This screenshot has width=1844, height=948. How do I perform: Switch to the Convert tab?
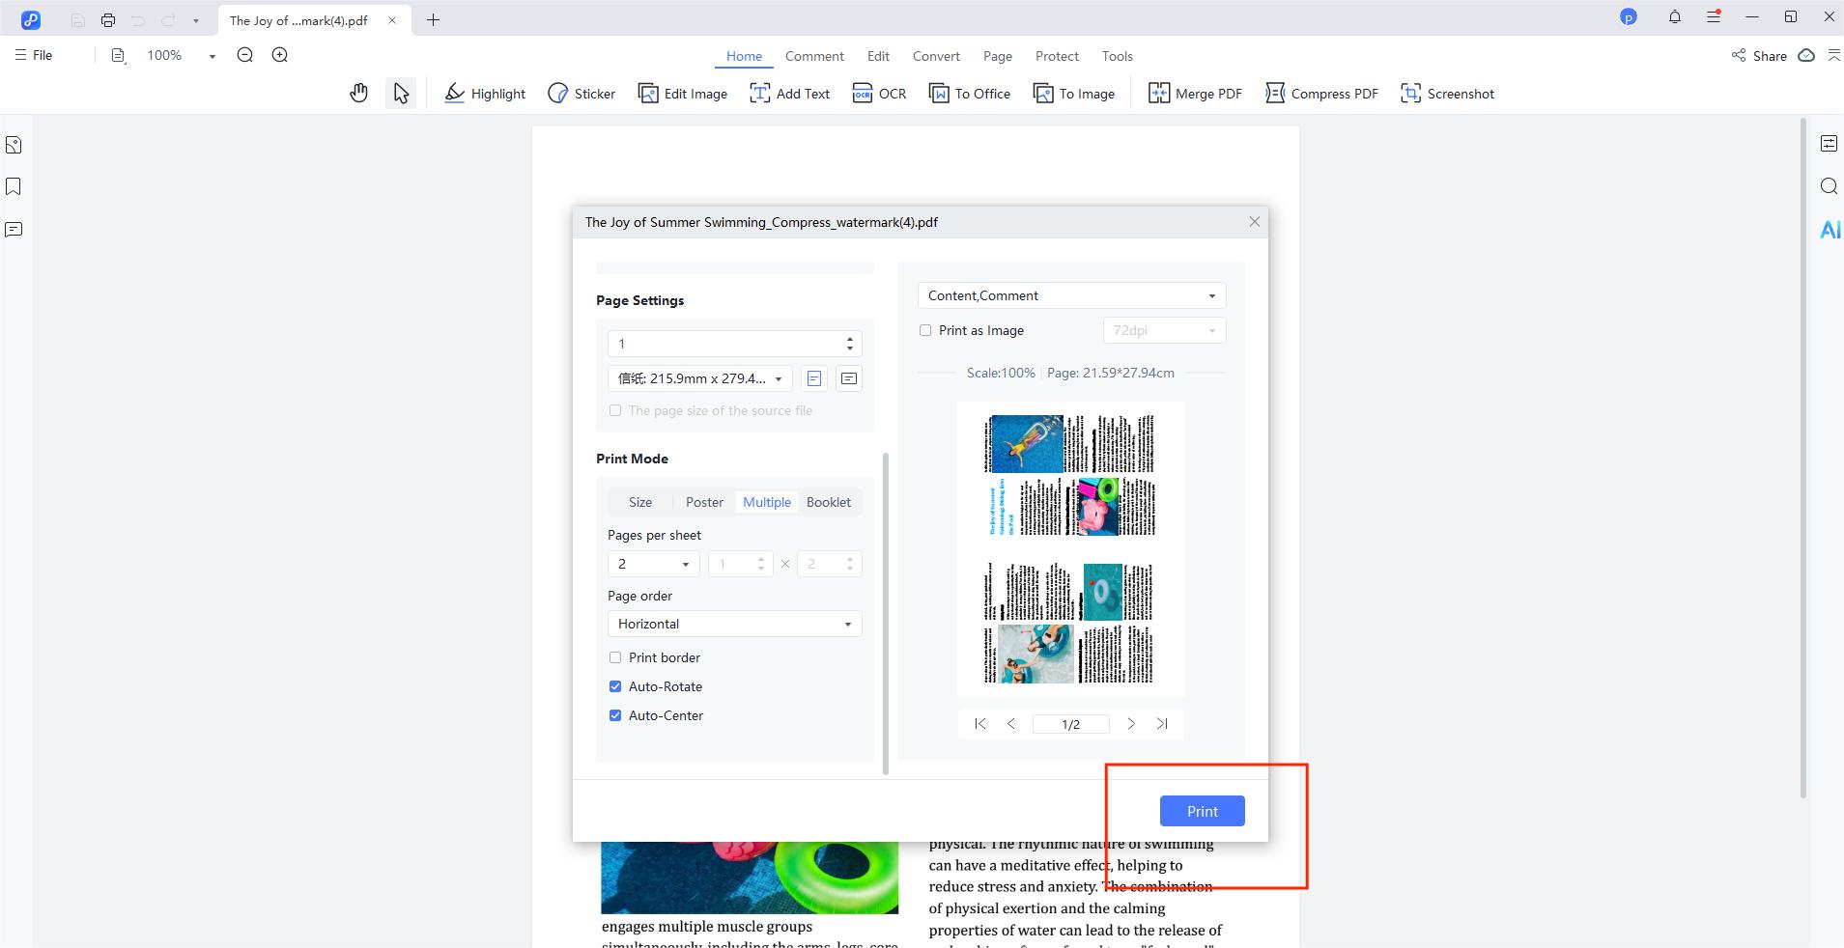[x=936, y=56]
